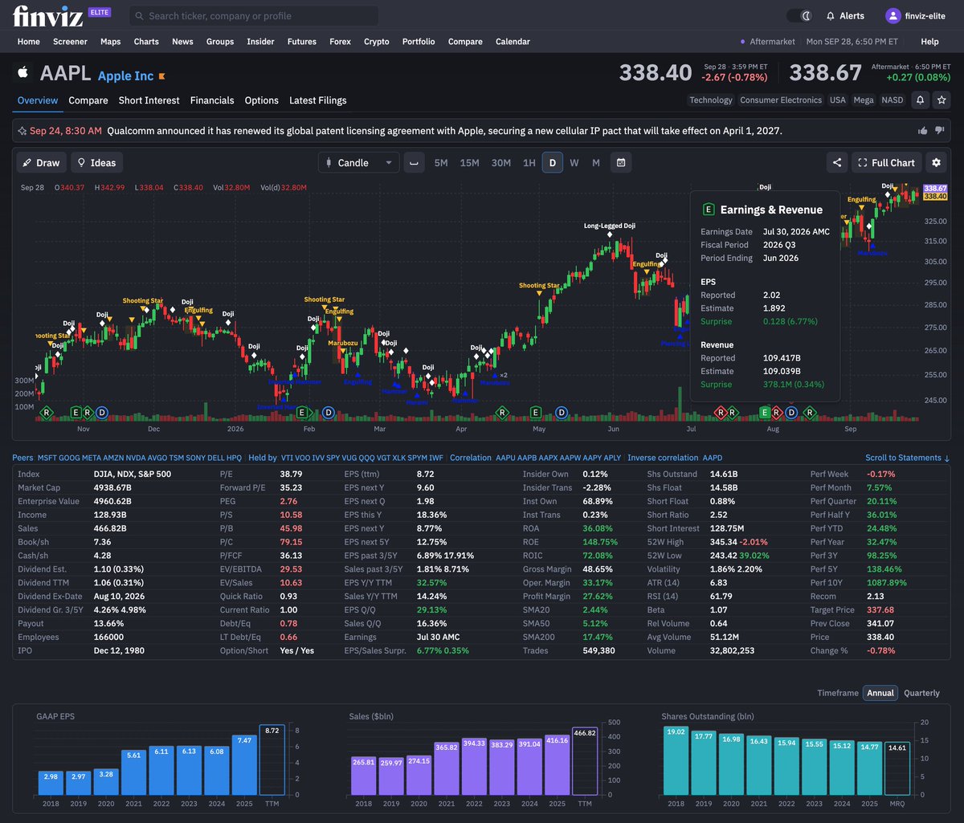Viewport: 964px width, 823px height.
Task: Open peer ticker MSFT
Action: point(47,458)
